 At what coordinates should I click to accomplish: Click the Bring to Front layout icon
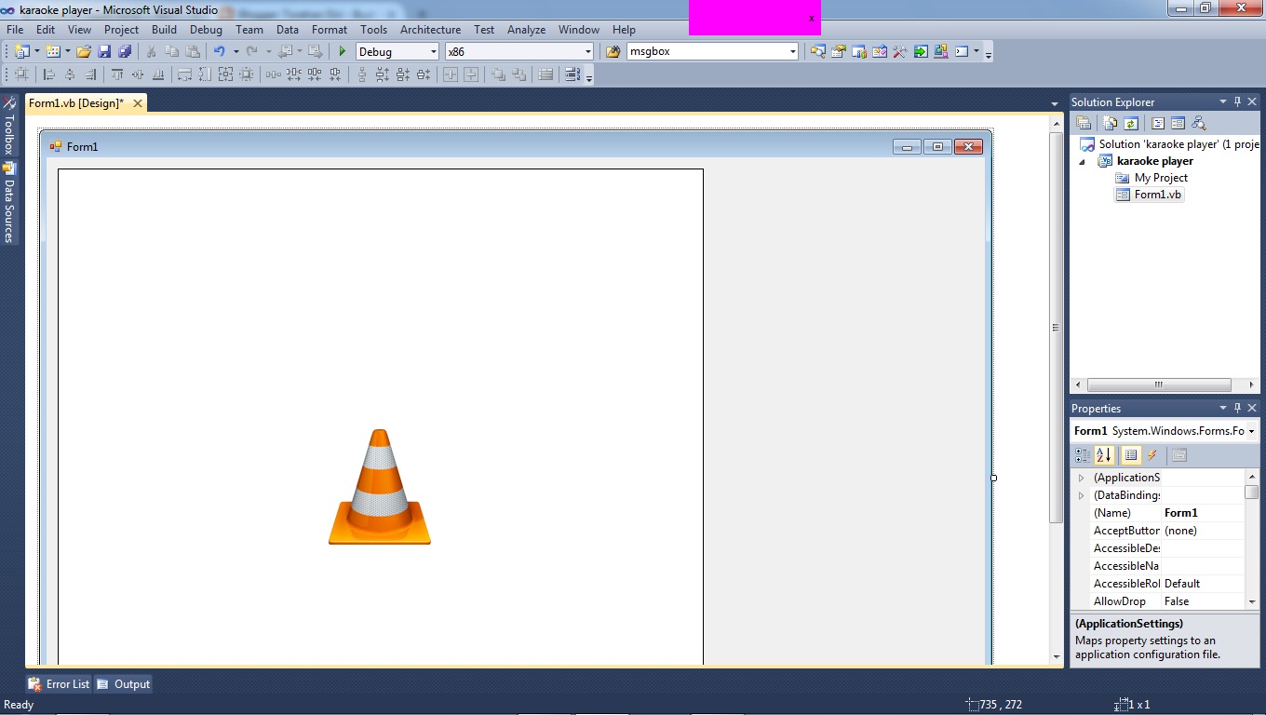point(498,74)
